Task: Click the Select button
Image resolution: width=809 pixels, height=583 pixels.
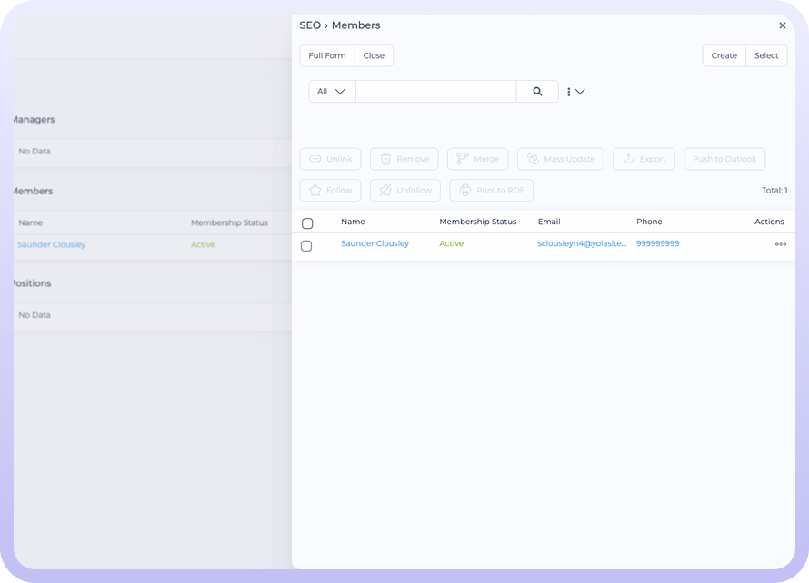Action: point(766,55)
